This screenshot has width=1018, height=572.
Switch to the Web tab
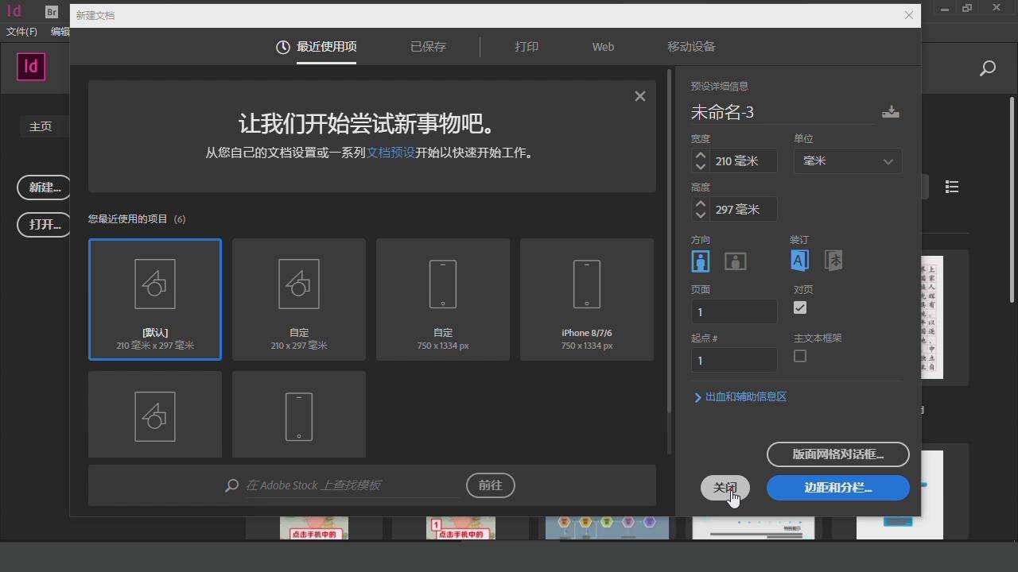(x=602, y=47)
